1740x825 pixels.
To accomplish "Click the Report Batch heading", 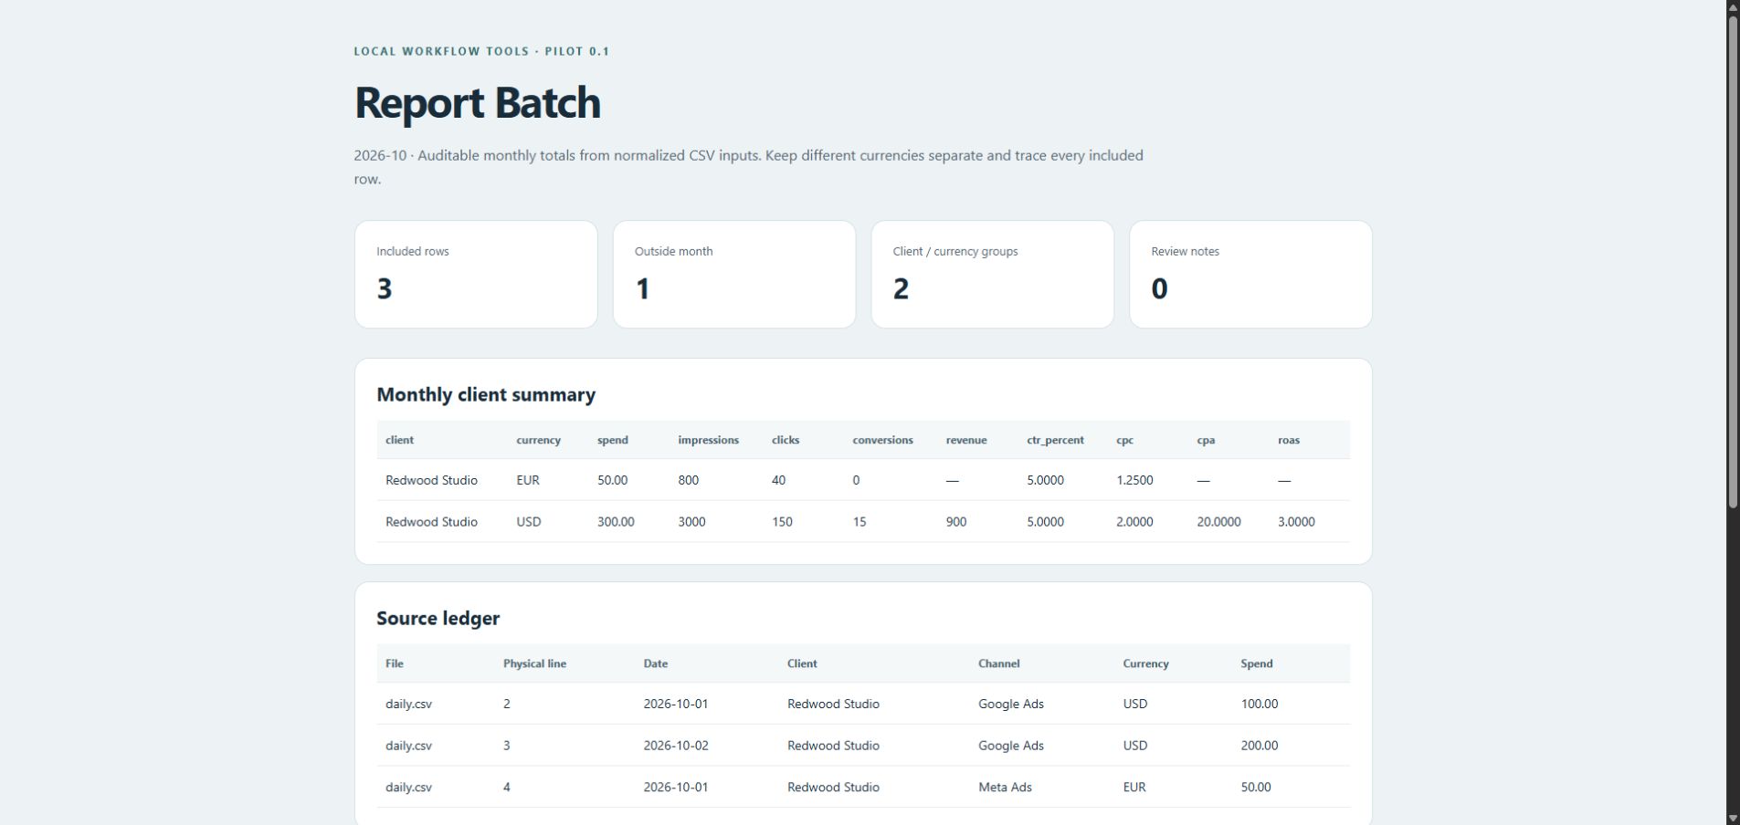I will pos(477,102).
